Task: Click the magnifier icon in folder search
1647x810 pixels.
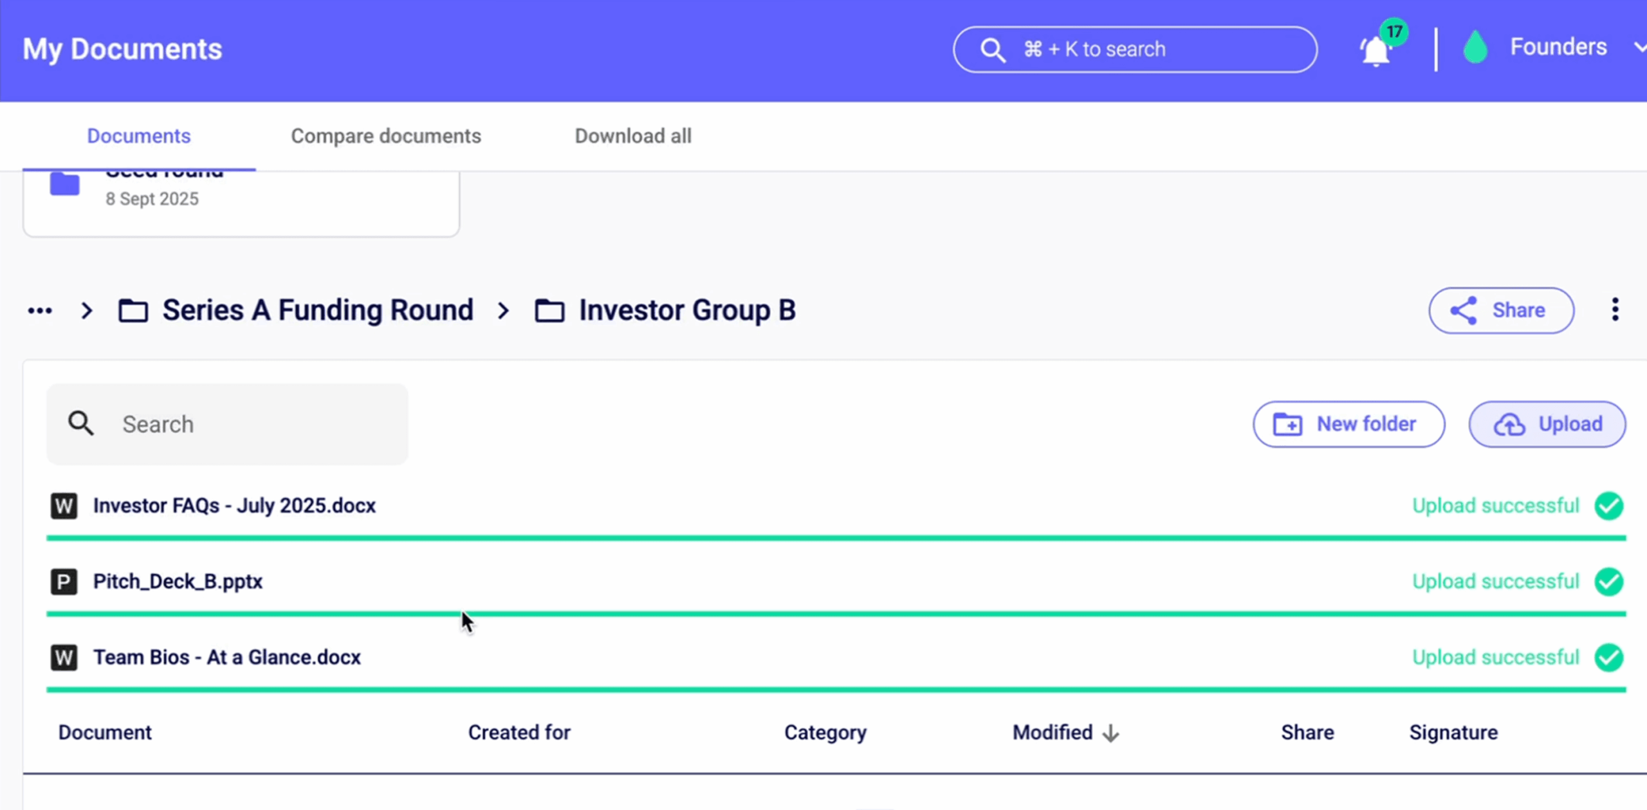Action: pyautogui.click(x=81, y=424)
